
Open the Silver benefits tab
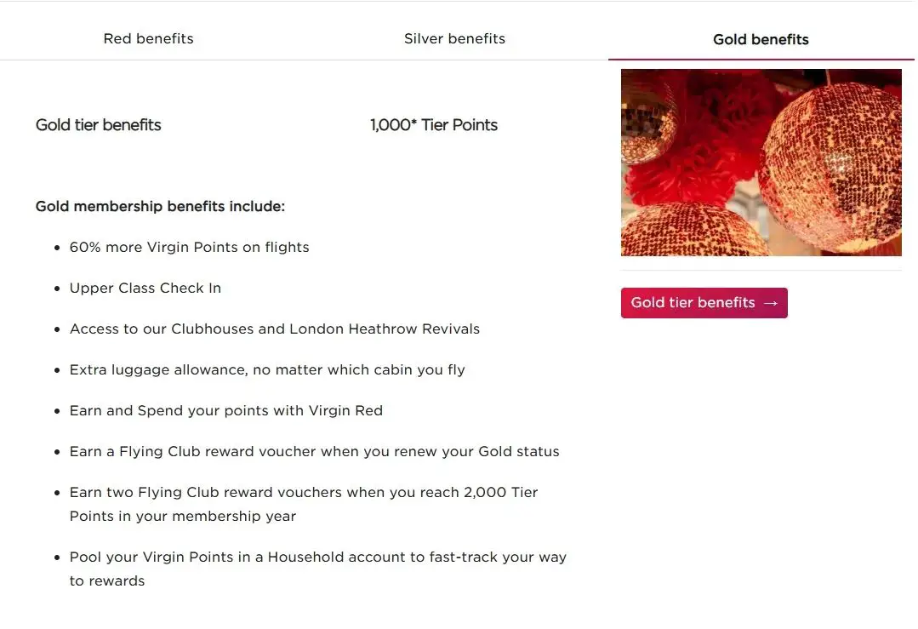pyautogui.click(x=454, y=39)
